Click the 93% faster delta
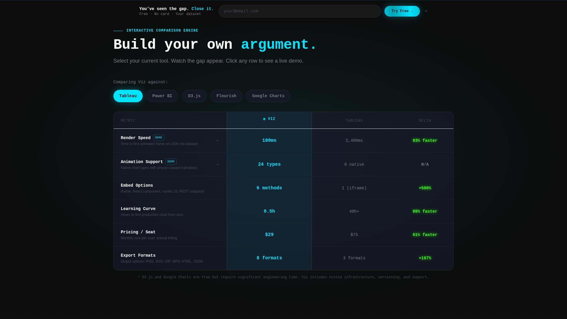 425,141
